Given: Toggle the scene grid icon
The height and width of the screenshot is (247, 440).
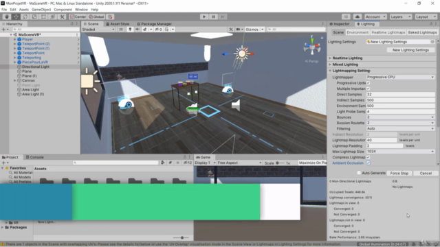Looking at the screenshot, I should 166,30.
